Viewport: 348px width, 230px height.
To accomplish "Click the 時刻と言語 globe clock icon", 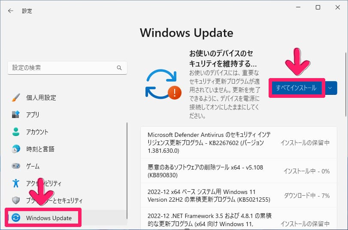I will click(x=16, y=149).
